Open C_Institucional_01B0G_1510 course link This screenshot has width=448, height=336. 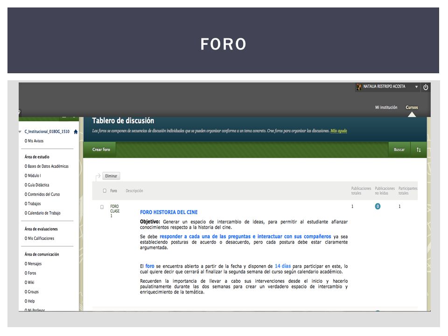coord(47,132)
